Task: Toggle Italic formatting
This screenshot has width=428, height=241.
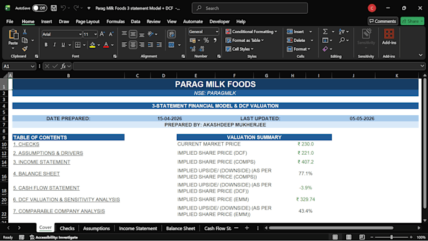Action: pyautogui.click(x=54, y=45)
